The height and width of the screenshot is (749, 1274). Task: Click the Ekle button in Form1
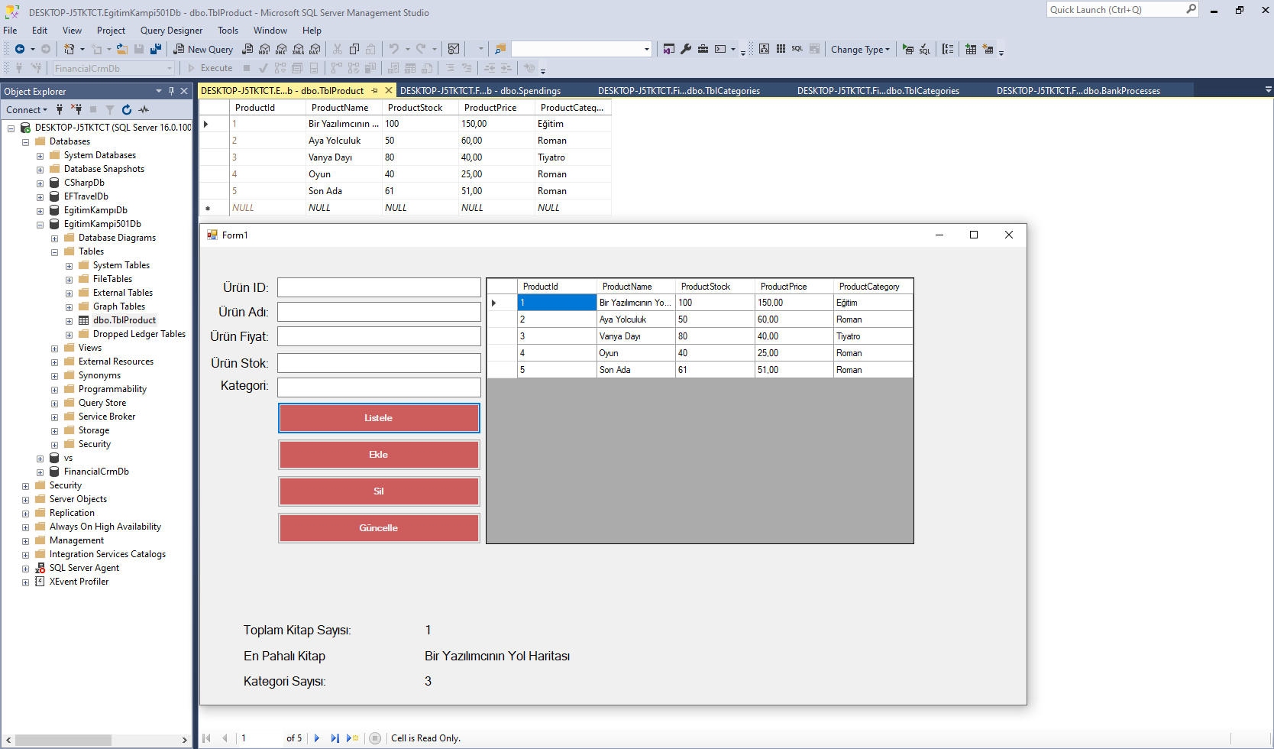pyautogui.click(x=379, y=455)
